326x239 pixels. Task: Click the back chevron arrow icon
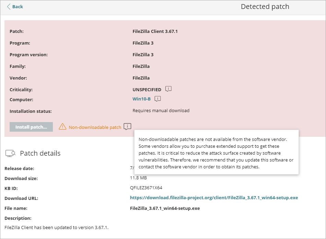[x=8, y=6]
